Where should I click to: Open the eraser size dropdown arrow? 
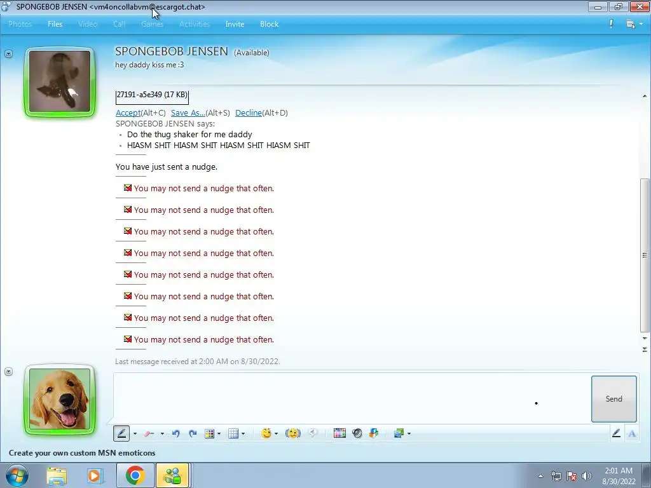click(162, 434)
